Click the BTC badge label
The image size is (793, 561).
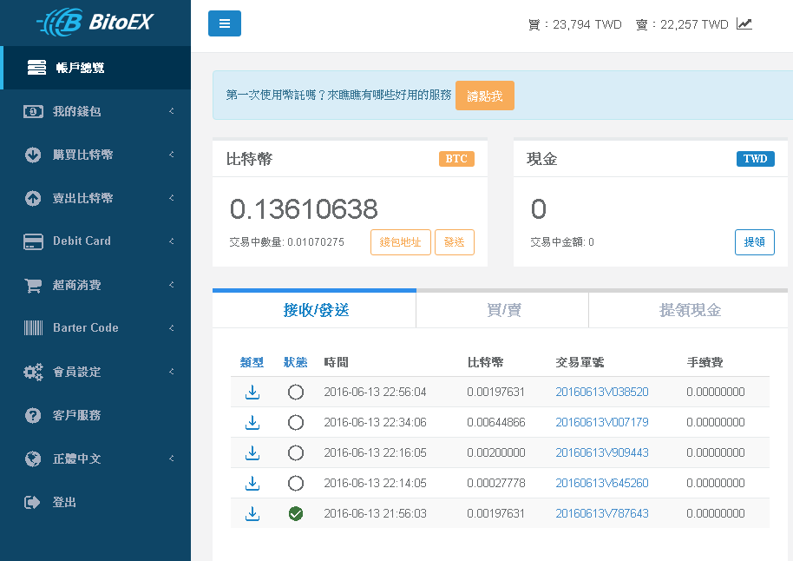tap(456, 158)
